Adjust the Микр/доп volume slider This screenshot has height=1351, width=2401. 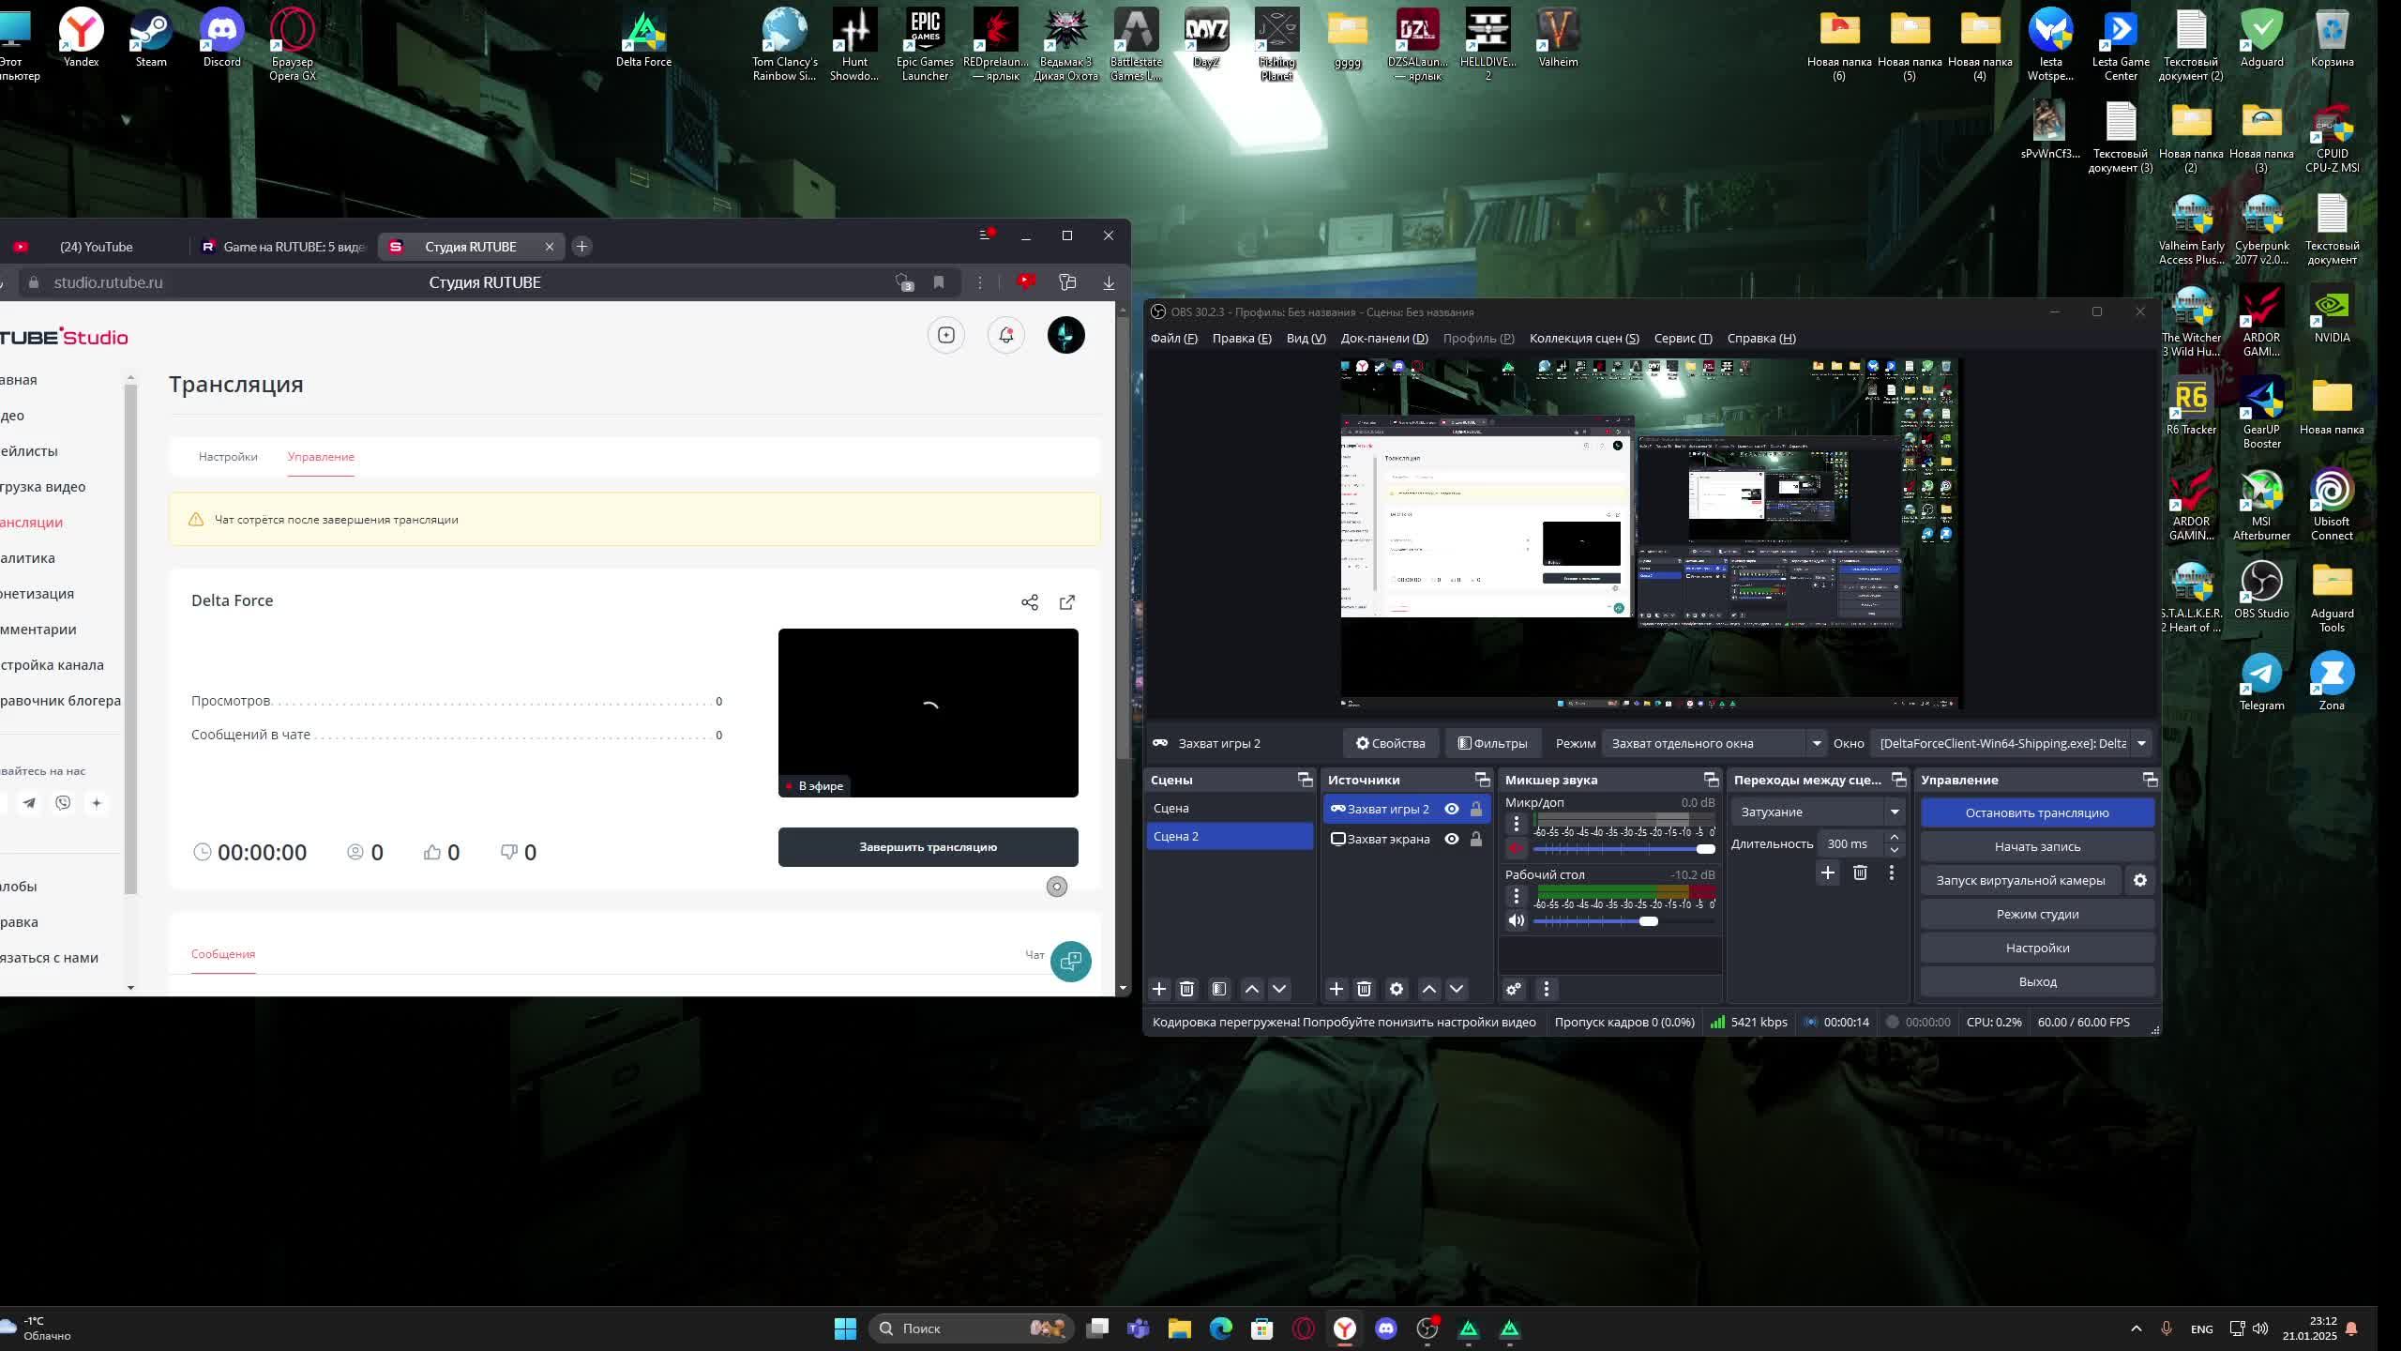[1624, 849]
